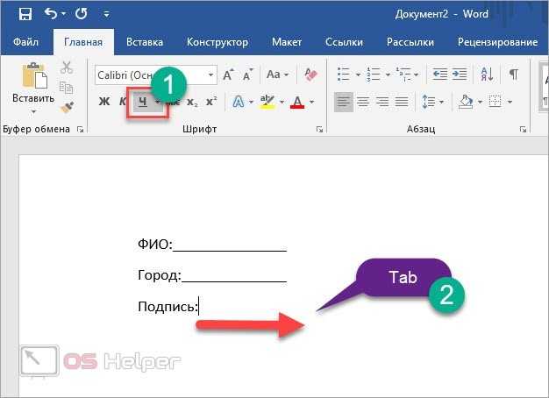Go to the Ссылки tab
This screenshot has width=549, height=398.
point(344,42)
